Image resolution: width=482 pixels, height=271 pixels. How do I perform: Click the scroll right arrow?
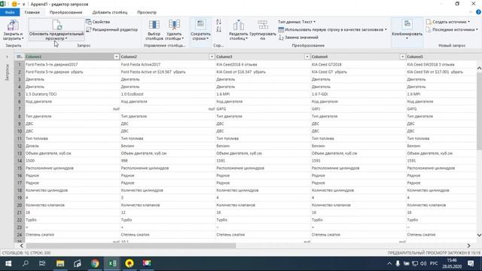(468, 245)
